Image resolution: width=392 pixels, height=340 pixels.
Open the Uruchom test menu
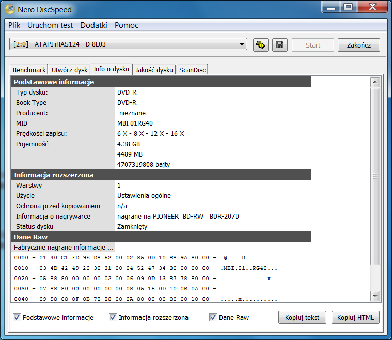[50, 25]
